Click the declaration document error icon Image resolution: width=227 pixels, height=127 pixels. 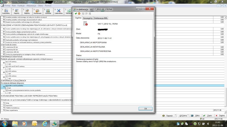click(85, 23)
